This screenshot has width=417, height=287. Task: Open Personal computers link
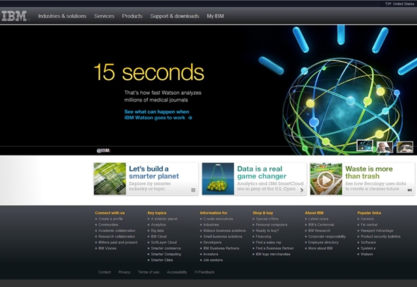pos(271,225)
